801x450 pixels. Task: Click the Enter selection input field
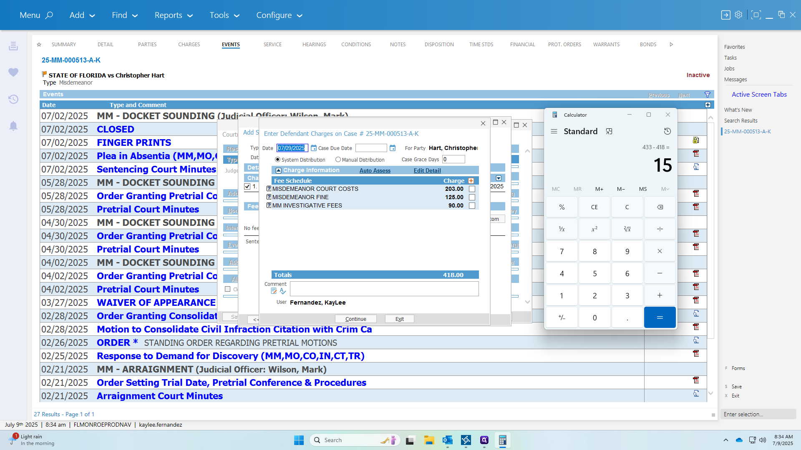[758, 414]
